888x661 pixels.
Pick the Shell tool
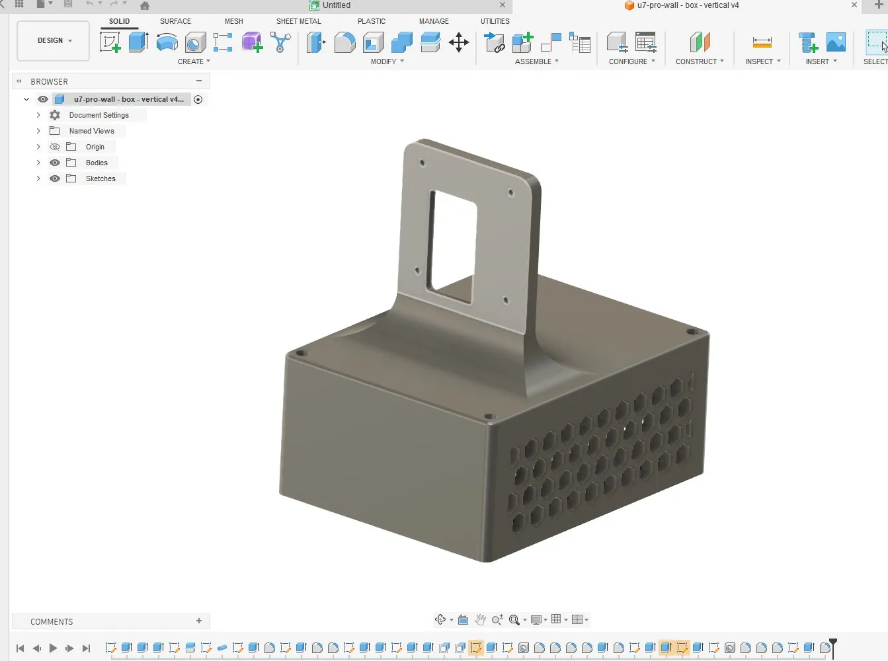tap(373, 42)
